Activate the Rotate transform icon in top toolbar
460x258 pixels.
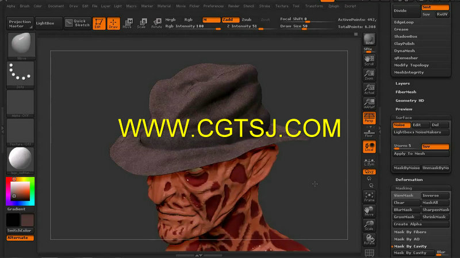click(x=156, y=24)
